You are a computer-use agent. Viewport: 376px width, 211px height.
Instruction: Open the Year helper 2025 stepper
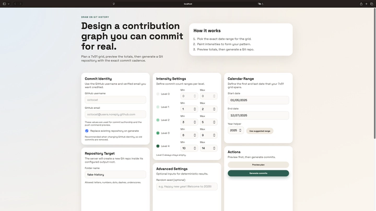coord(241,130)
